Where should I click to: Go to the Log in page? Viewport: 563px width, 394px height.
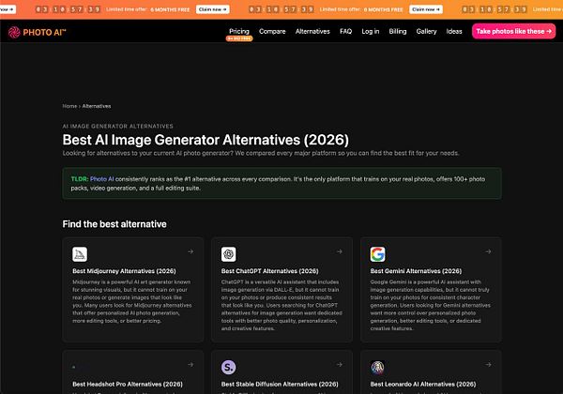(x=371, y=31)
